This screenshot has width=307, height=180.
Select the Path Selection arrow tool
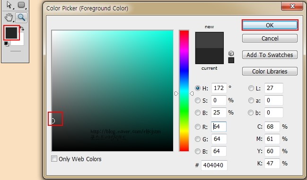point(9,5)
